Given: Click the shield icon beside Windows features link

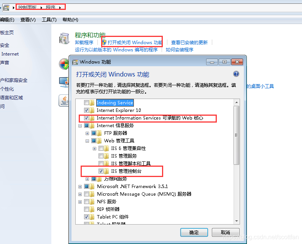Looking at the screenshot, I should [104, 42].
